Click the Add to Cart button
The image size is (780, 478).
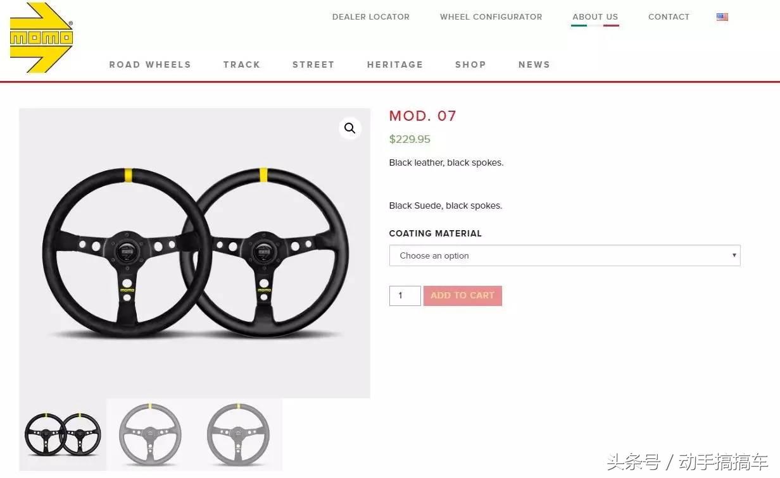(463, 296)
